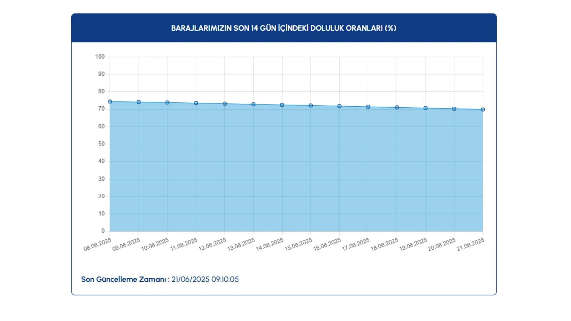Click the y-axis value 70

point(102,109)
